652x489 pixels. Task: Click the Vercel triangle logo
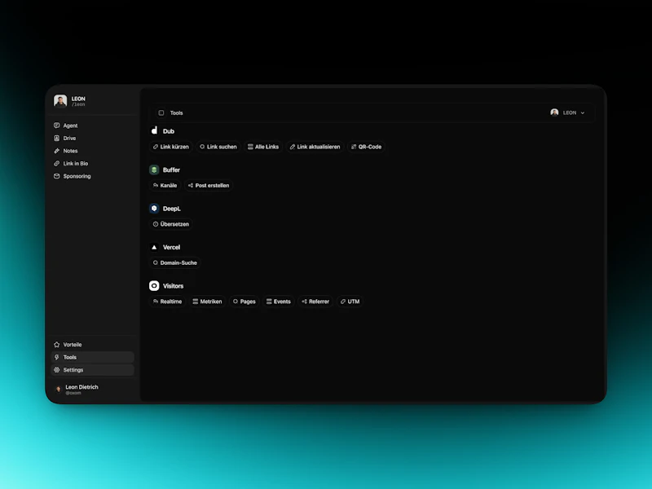(x=154, y=247)
